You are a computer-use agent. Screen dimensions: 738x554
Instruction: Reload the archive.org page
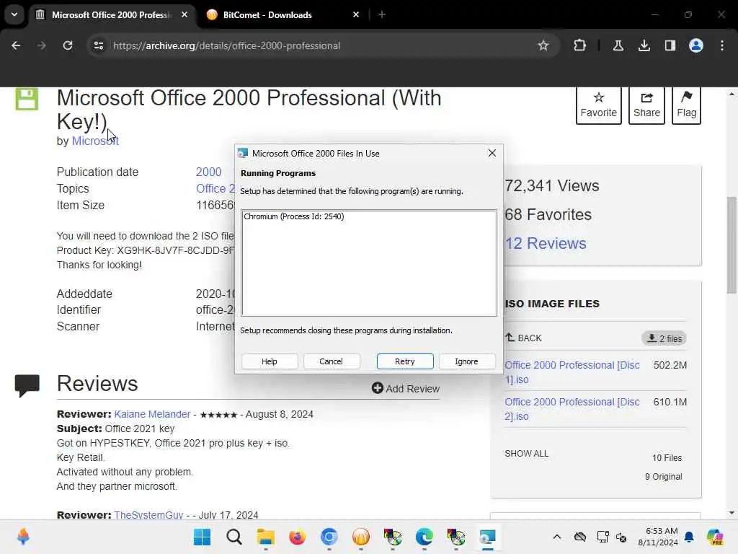(68, 45)
